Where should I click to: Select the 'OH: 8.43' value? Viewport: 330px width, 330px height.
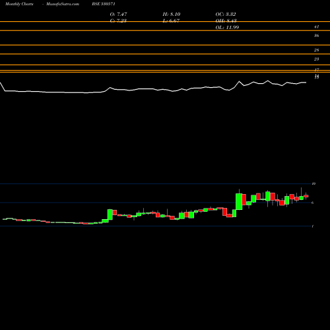click(x=226, y=21)
